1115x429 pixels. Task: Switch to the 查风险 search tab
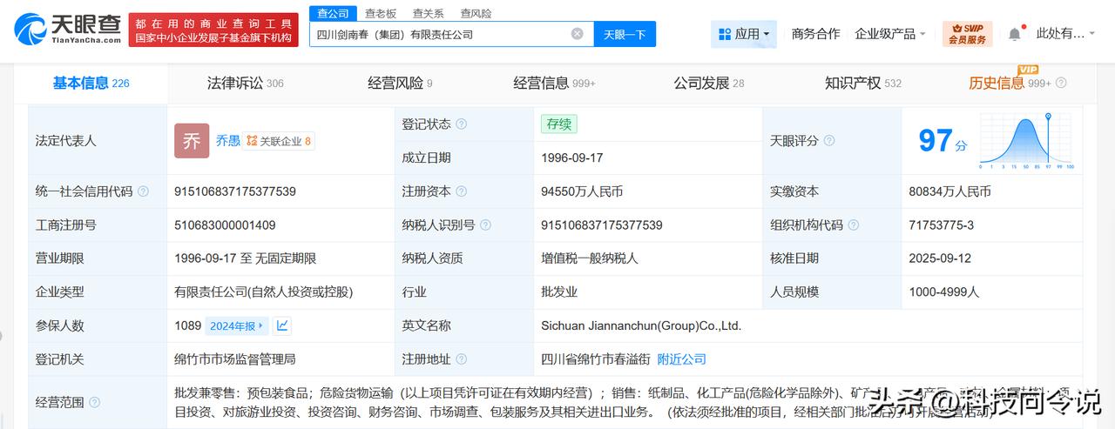476,13
